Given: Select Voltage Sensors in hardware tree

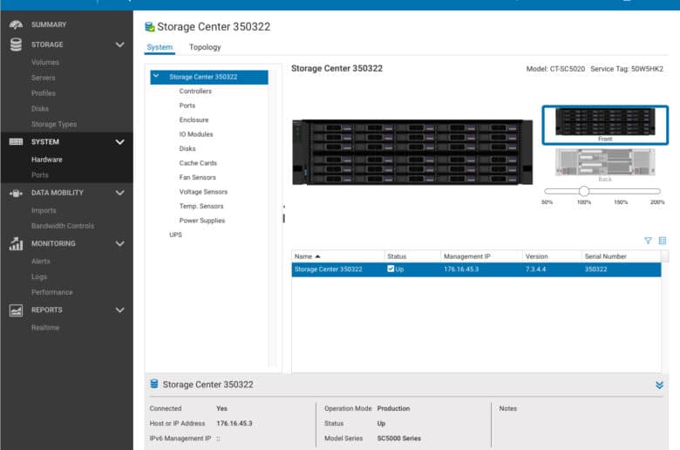Looking at the screenshot, I should point(203,191).
